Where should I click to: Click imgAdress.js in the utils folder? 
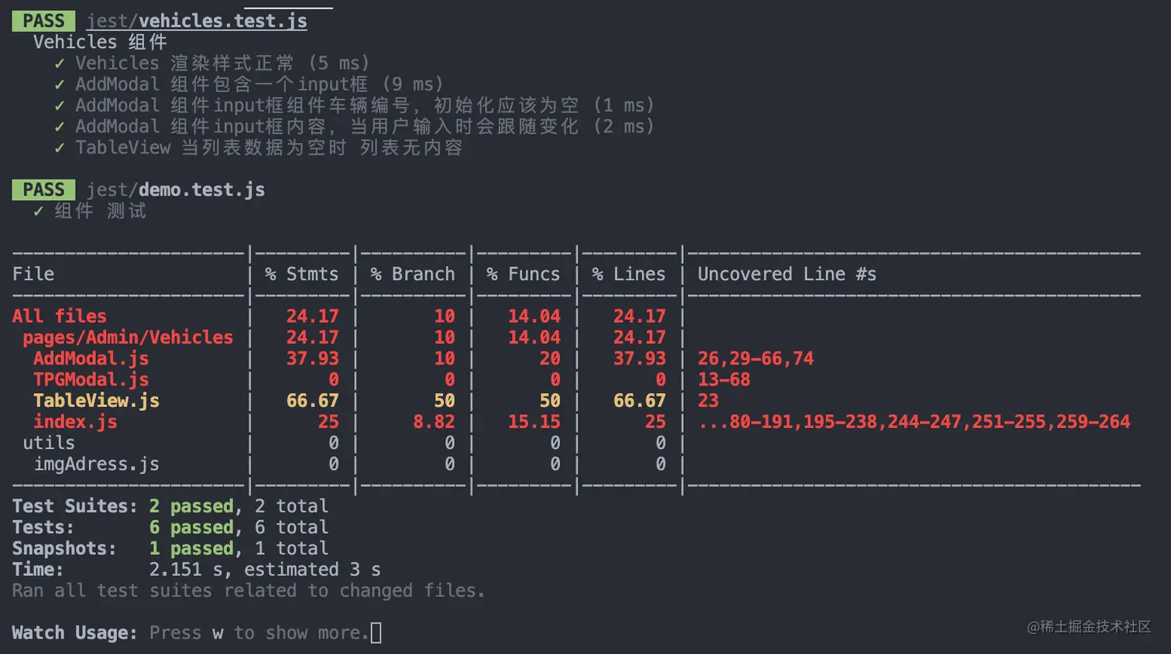96,464
